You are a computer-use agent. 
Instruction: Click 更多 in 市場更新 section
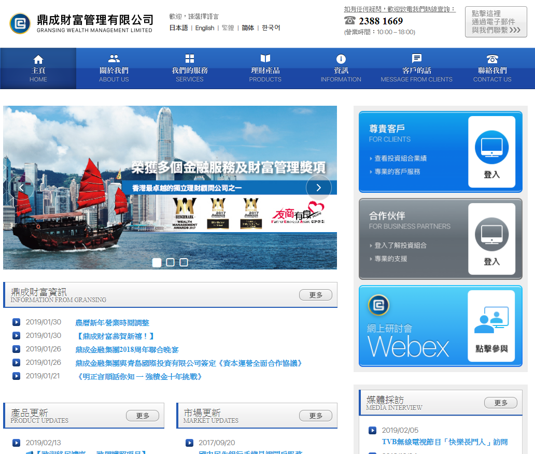[x=316, y=416]
